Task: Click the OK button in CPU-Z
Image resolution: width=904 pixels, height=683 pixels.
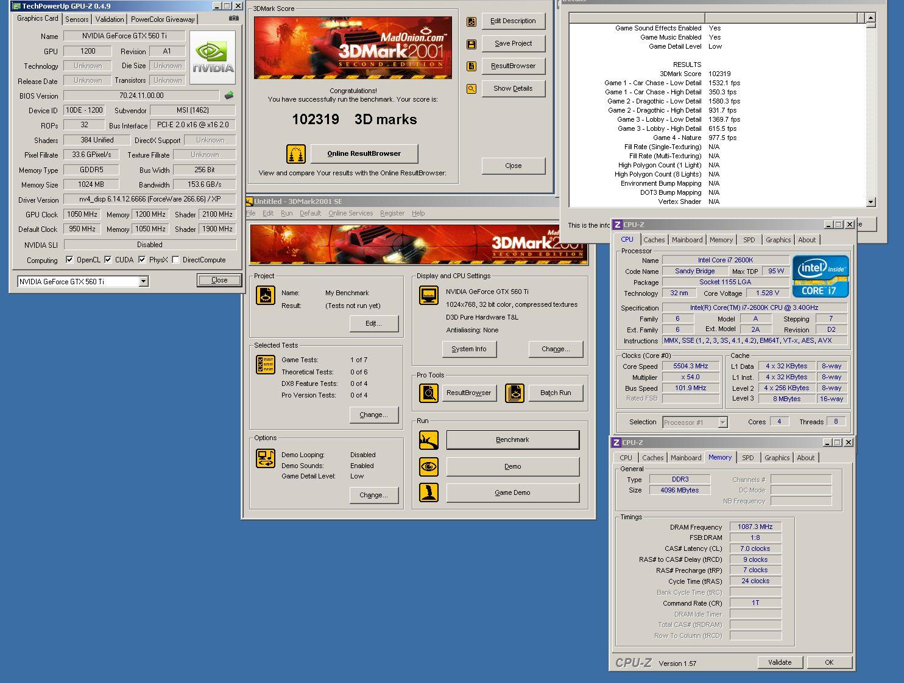Action: 829,662
